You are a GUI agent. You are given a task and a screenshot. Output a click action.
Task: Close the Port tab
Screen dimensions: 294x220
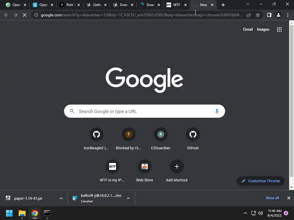[79, 5]
